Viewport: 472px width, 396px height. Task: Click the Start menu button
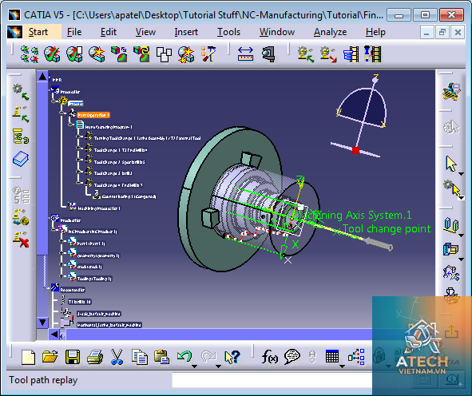tap(38, 32)
